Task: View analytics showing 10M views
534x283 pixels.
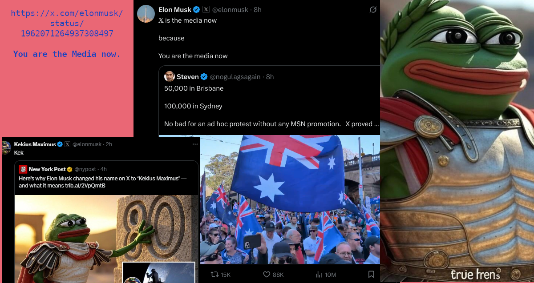Action: click(325, 275)
